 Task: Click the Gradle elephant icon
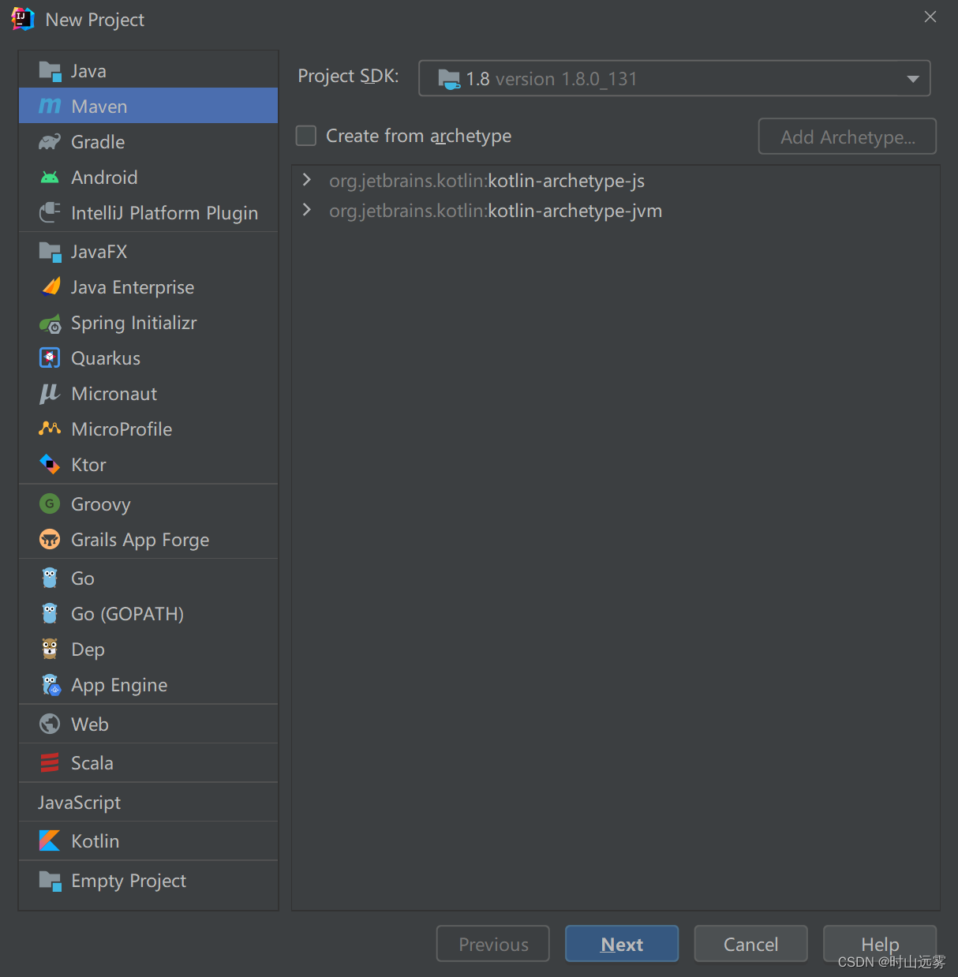[50, 142]
